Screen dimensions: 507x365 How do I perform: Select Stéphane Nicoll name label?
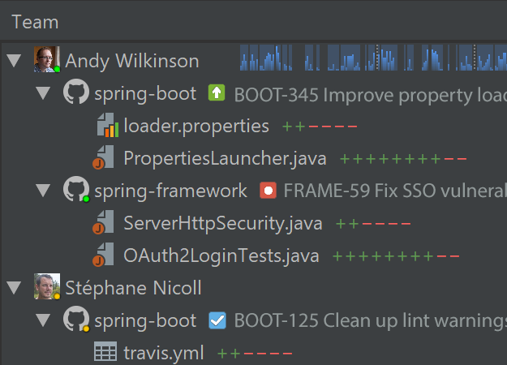click(x=133, y=288)
